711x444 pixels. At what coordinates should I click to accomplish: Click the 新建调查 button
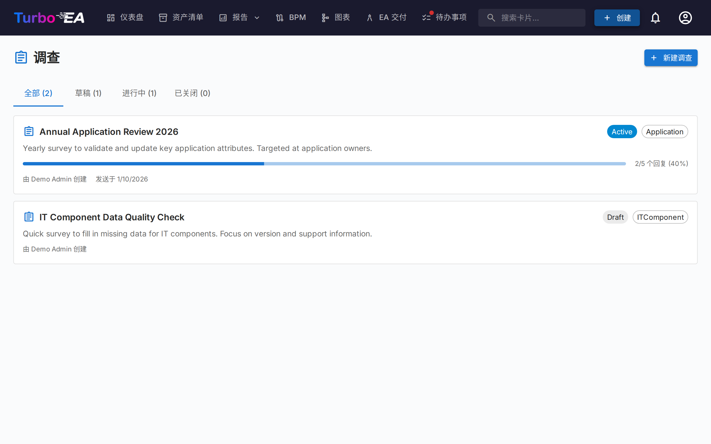(670, 58)
